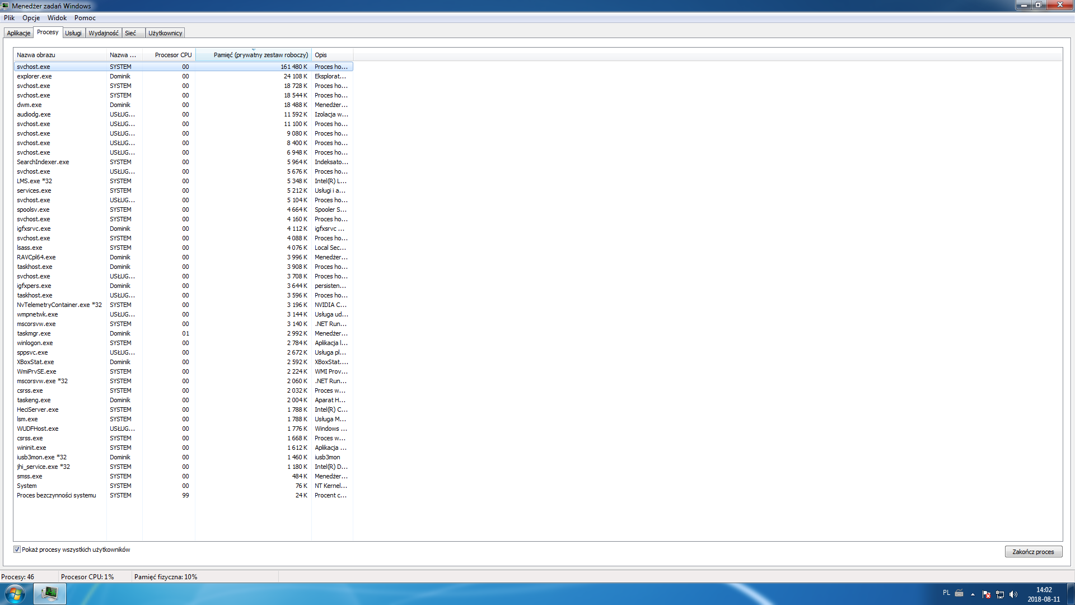
Task: Open the Plik menu
Action: [x=10, y=18]
